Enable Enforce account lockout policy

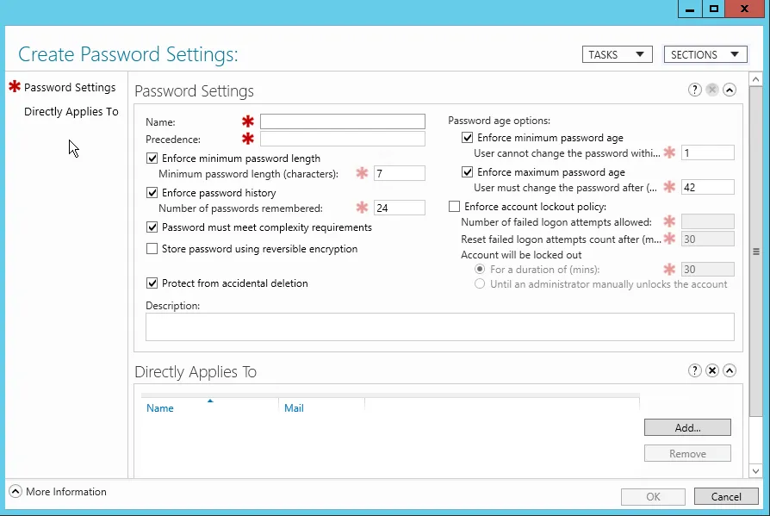click(x=454, y=206)
